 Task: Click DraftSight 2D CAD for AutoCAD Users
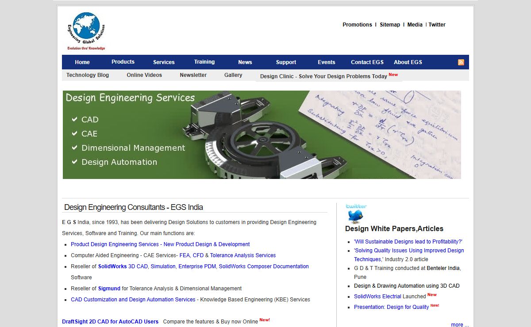point(110,322)
